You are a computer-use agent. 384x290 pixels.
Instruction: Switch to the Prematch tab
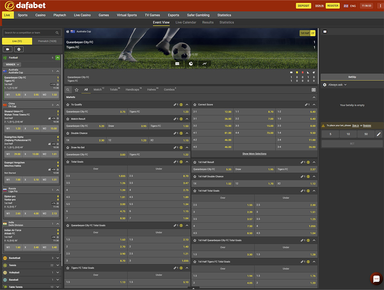coord(47,41)
